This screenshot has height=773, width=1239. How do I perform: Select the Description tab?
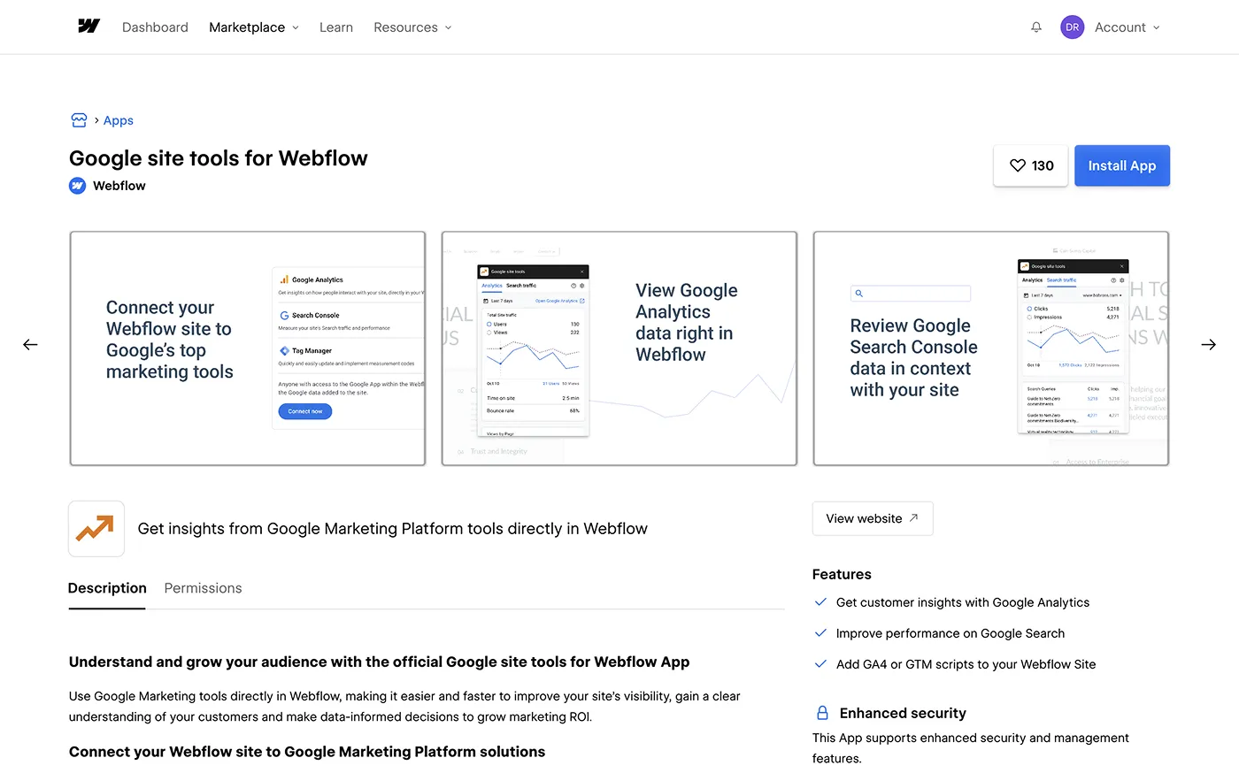point(106,588)
